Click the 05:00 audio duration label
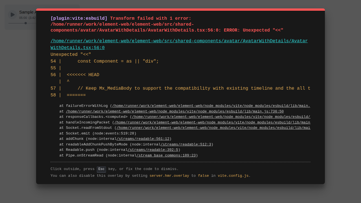Viewport: 361px width, 203px height. [23, 18]
